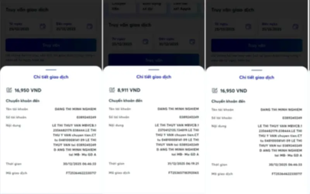Open the Từ ngày calendar icon in left screen

[43, 26]
